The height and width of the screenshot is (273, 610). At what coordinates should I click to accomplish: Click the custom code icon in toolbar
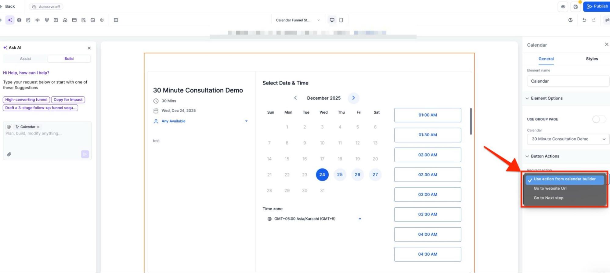[38, 20]
